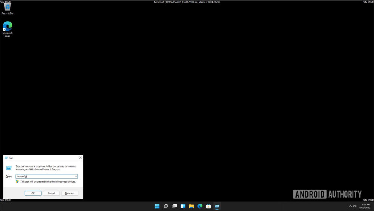
Task: Open the Recycle Bin desktop icon
Action: point(7,7)
